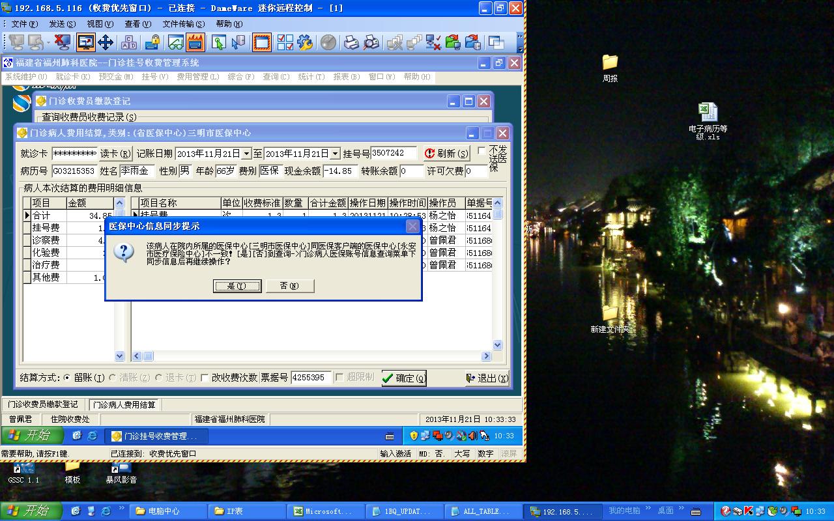Check the 不发送医保 checkbox
Screen dimensions: 834x521
[x=482, y=151]
